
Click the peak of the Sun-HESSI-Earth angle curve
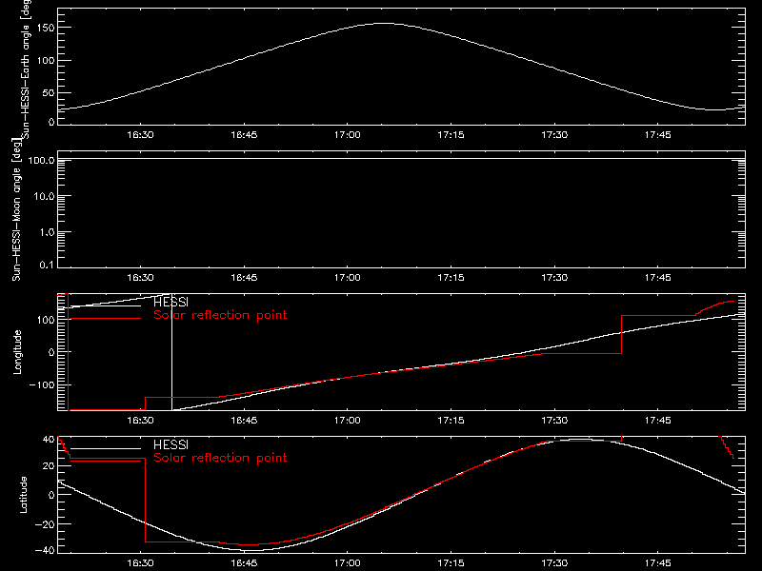click(x=384, y=23)
